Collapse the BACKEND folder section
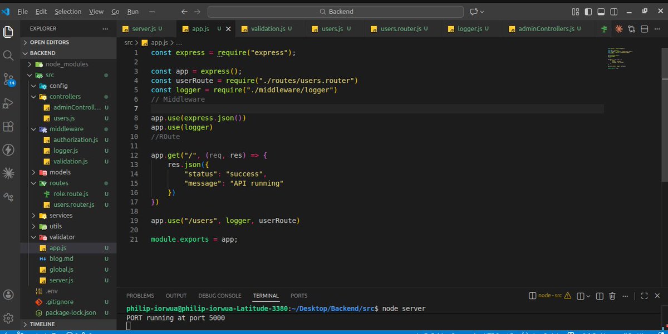 [69, 53]
